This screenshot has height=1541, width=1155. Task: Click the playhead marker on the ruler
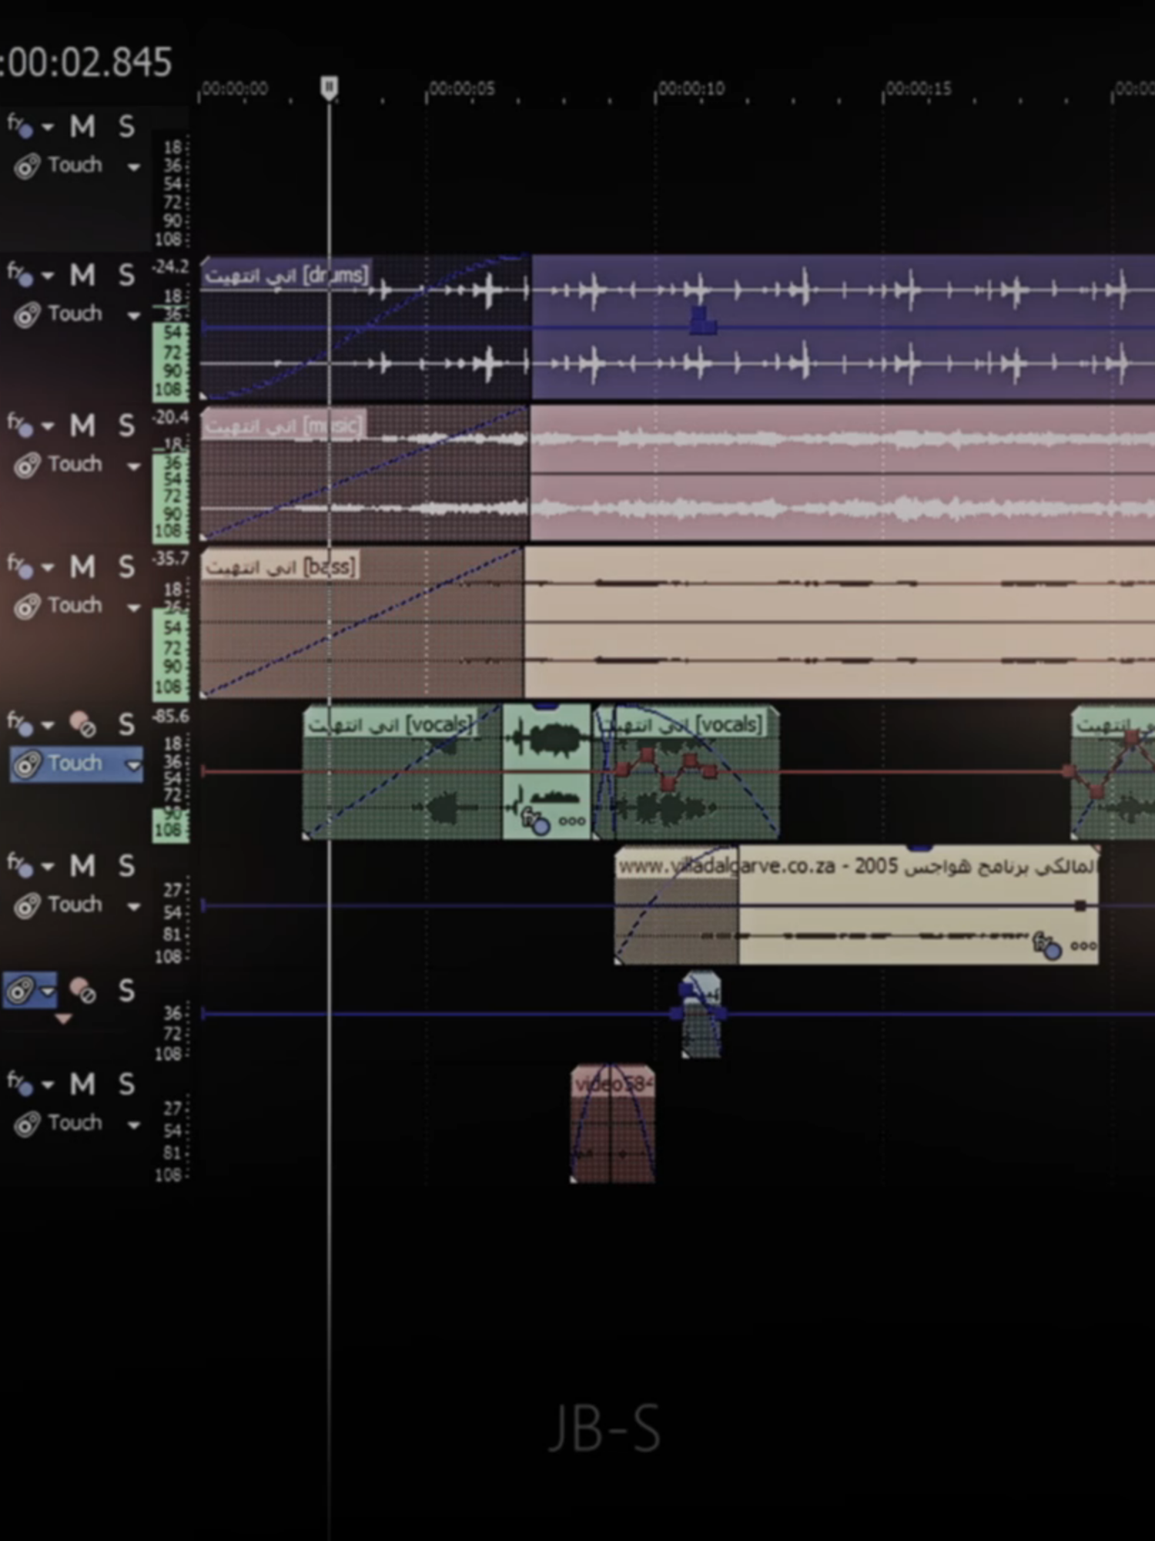[x=329, y=88]
